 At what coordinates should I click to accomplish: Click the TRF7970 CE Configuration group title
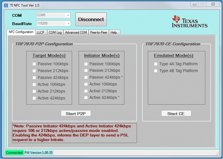tap(173, 44)
